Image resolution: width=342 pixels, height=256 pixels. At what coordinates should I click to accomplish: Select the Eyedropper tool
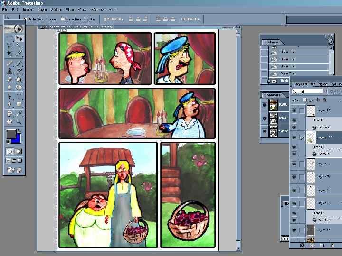tap(19, 114)
